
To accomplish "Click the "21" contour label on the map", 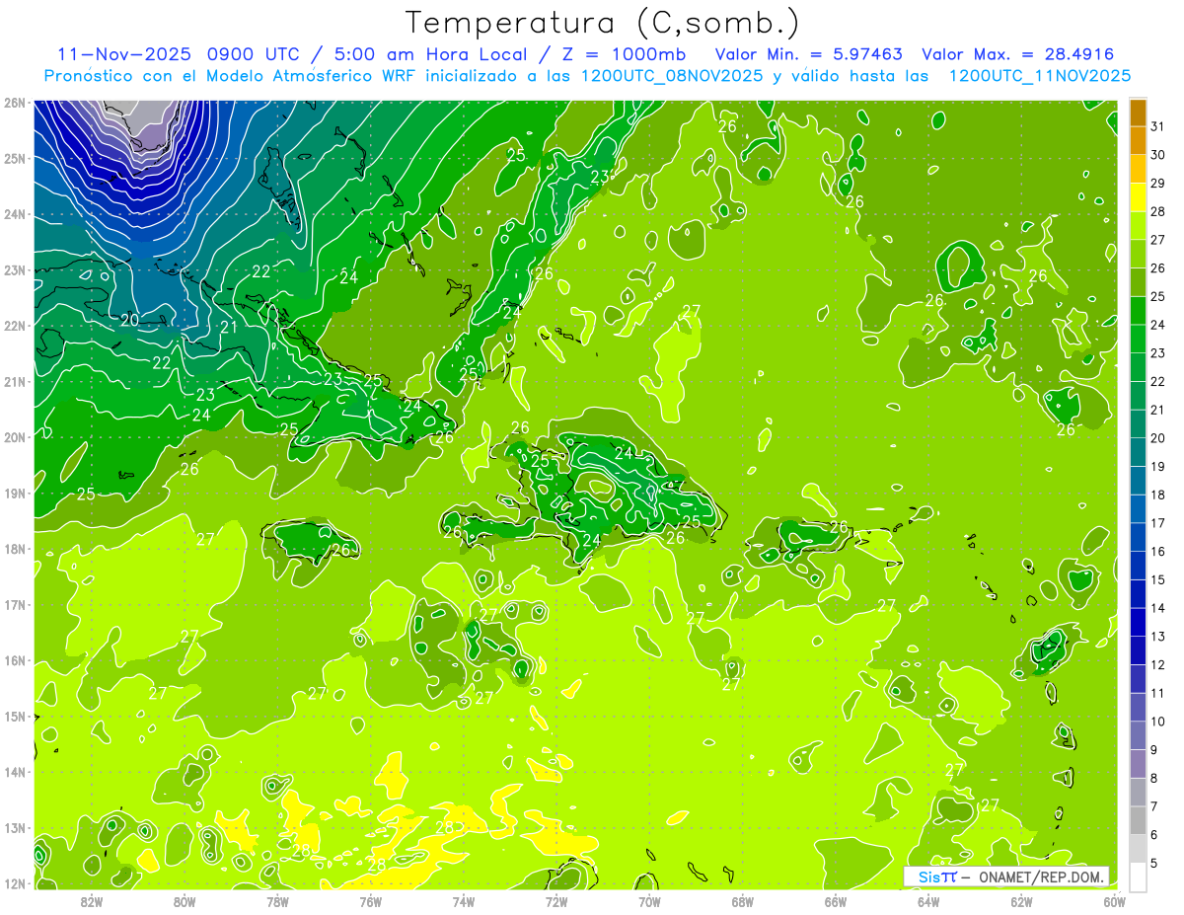I will click(229, 327).
